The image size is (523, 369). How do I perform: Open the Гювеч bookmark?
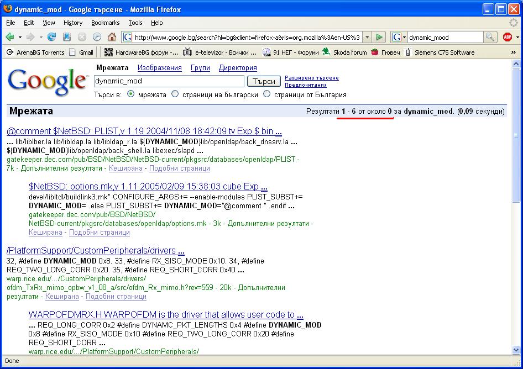pyautogui.click(x=385, y=52)
